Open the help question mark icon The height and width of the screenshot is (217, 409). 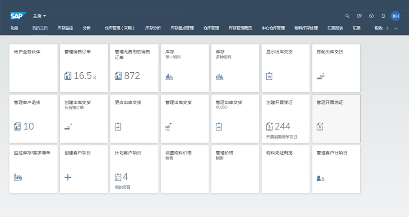[371, 16]
